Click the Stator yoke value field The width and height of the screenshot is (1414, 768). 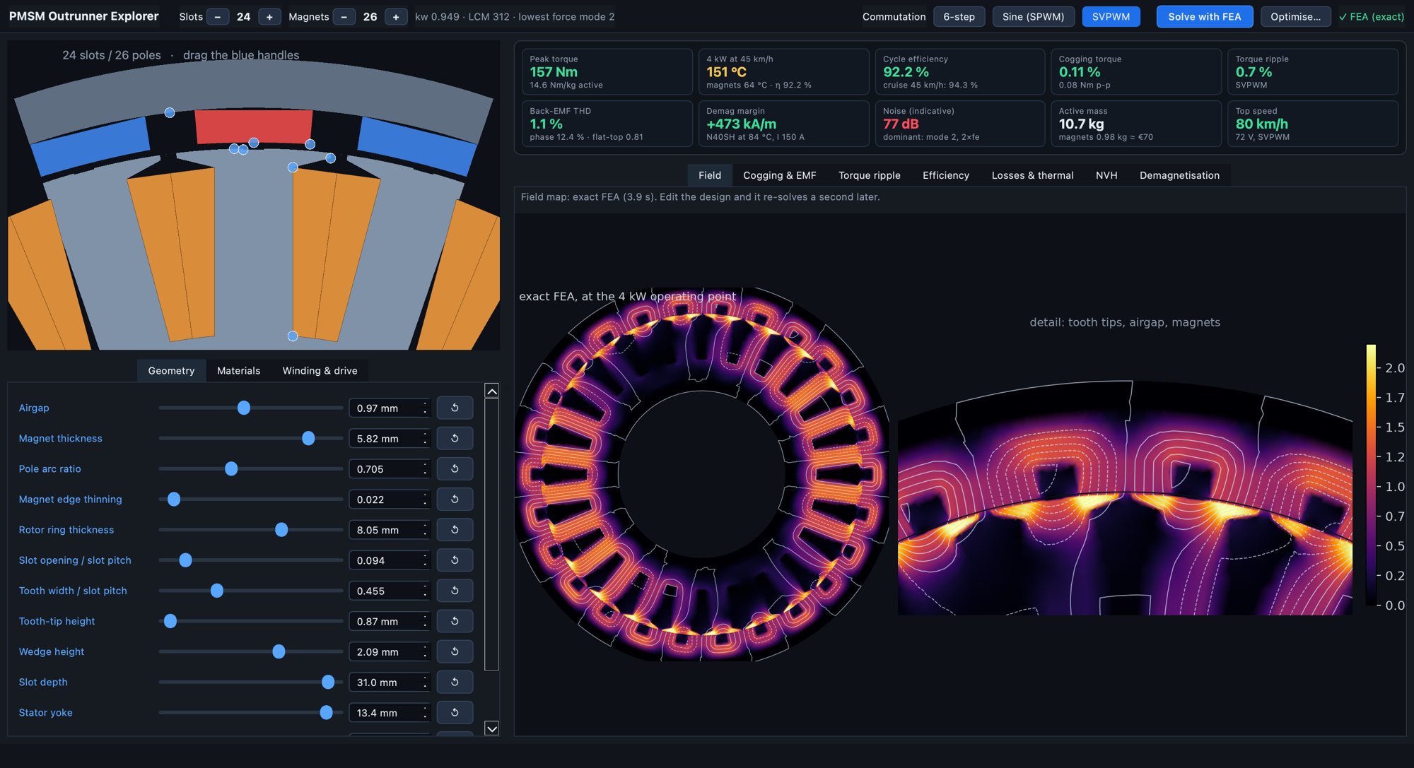pos(389,712)
